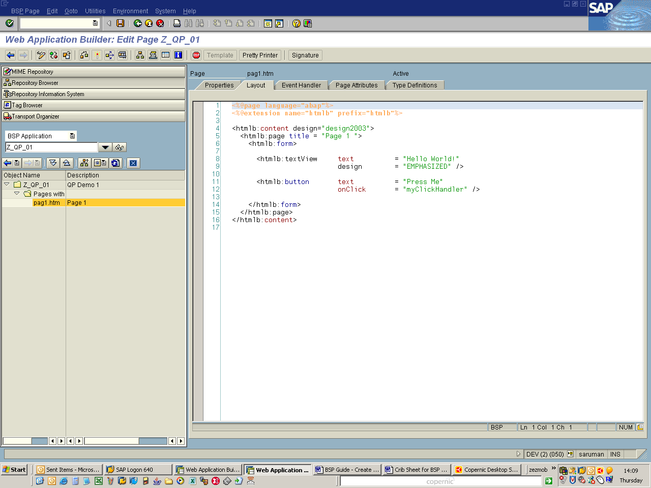The width and height of the screenshot is (651, 488).
Task: Click the Copernic desktop search field
Action: [x=441, y=481]
